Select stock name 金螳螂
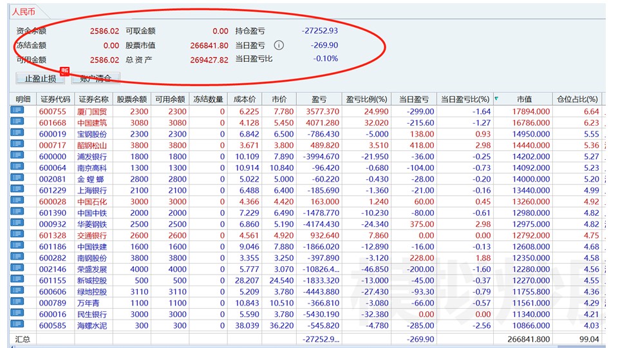The image size is (618, 348). (91, 179)
